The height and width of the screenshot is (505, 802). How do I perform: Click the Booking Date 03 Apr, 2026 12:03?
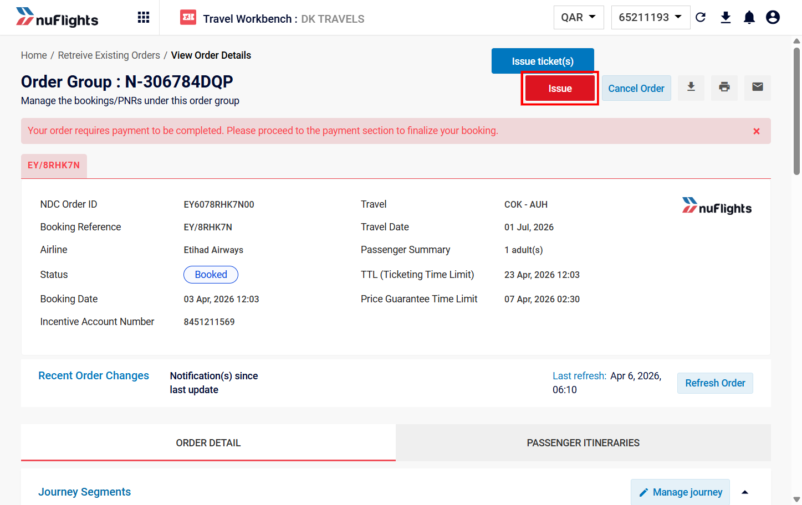pos(221,300)
